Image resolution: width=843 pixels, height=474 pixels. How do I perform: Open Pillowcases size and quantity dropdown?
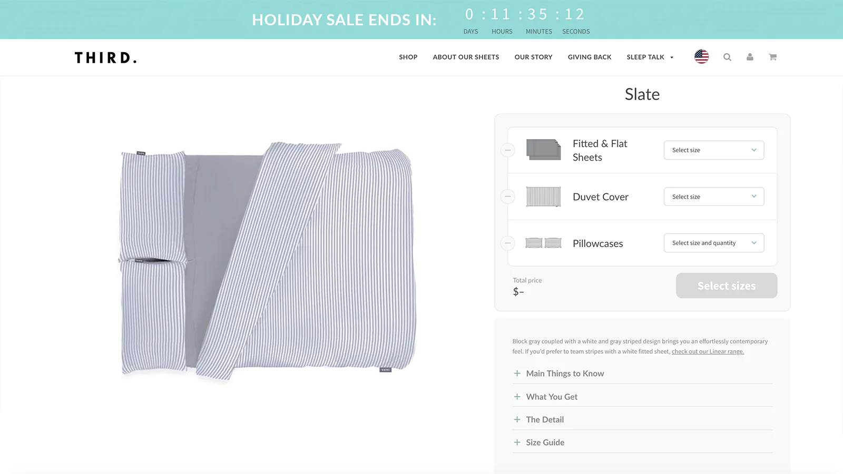coord(713,243)
